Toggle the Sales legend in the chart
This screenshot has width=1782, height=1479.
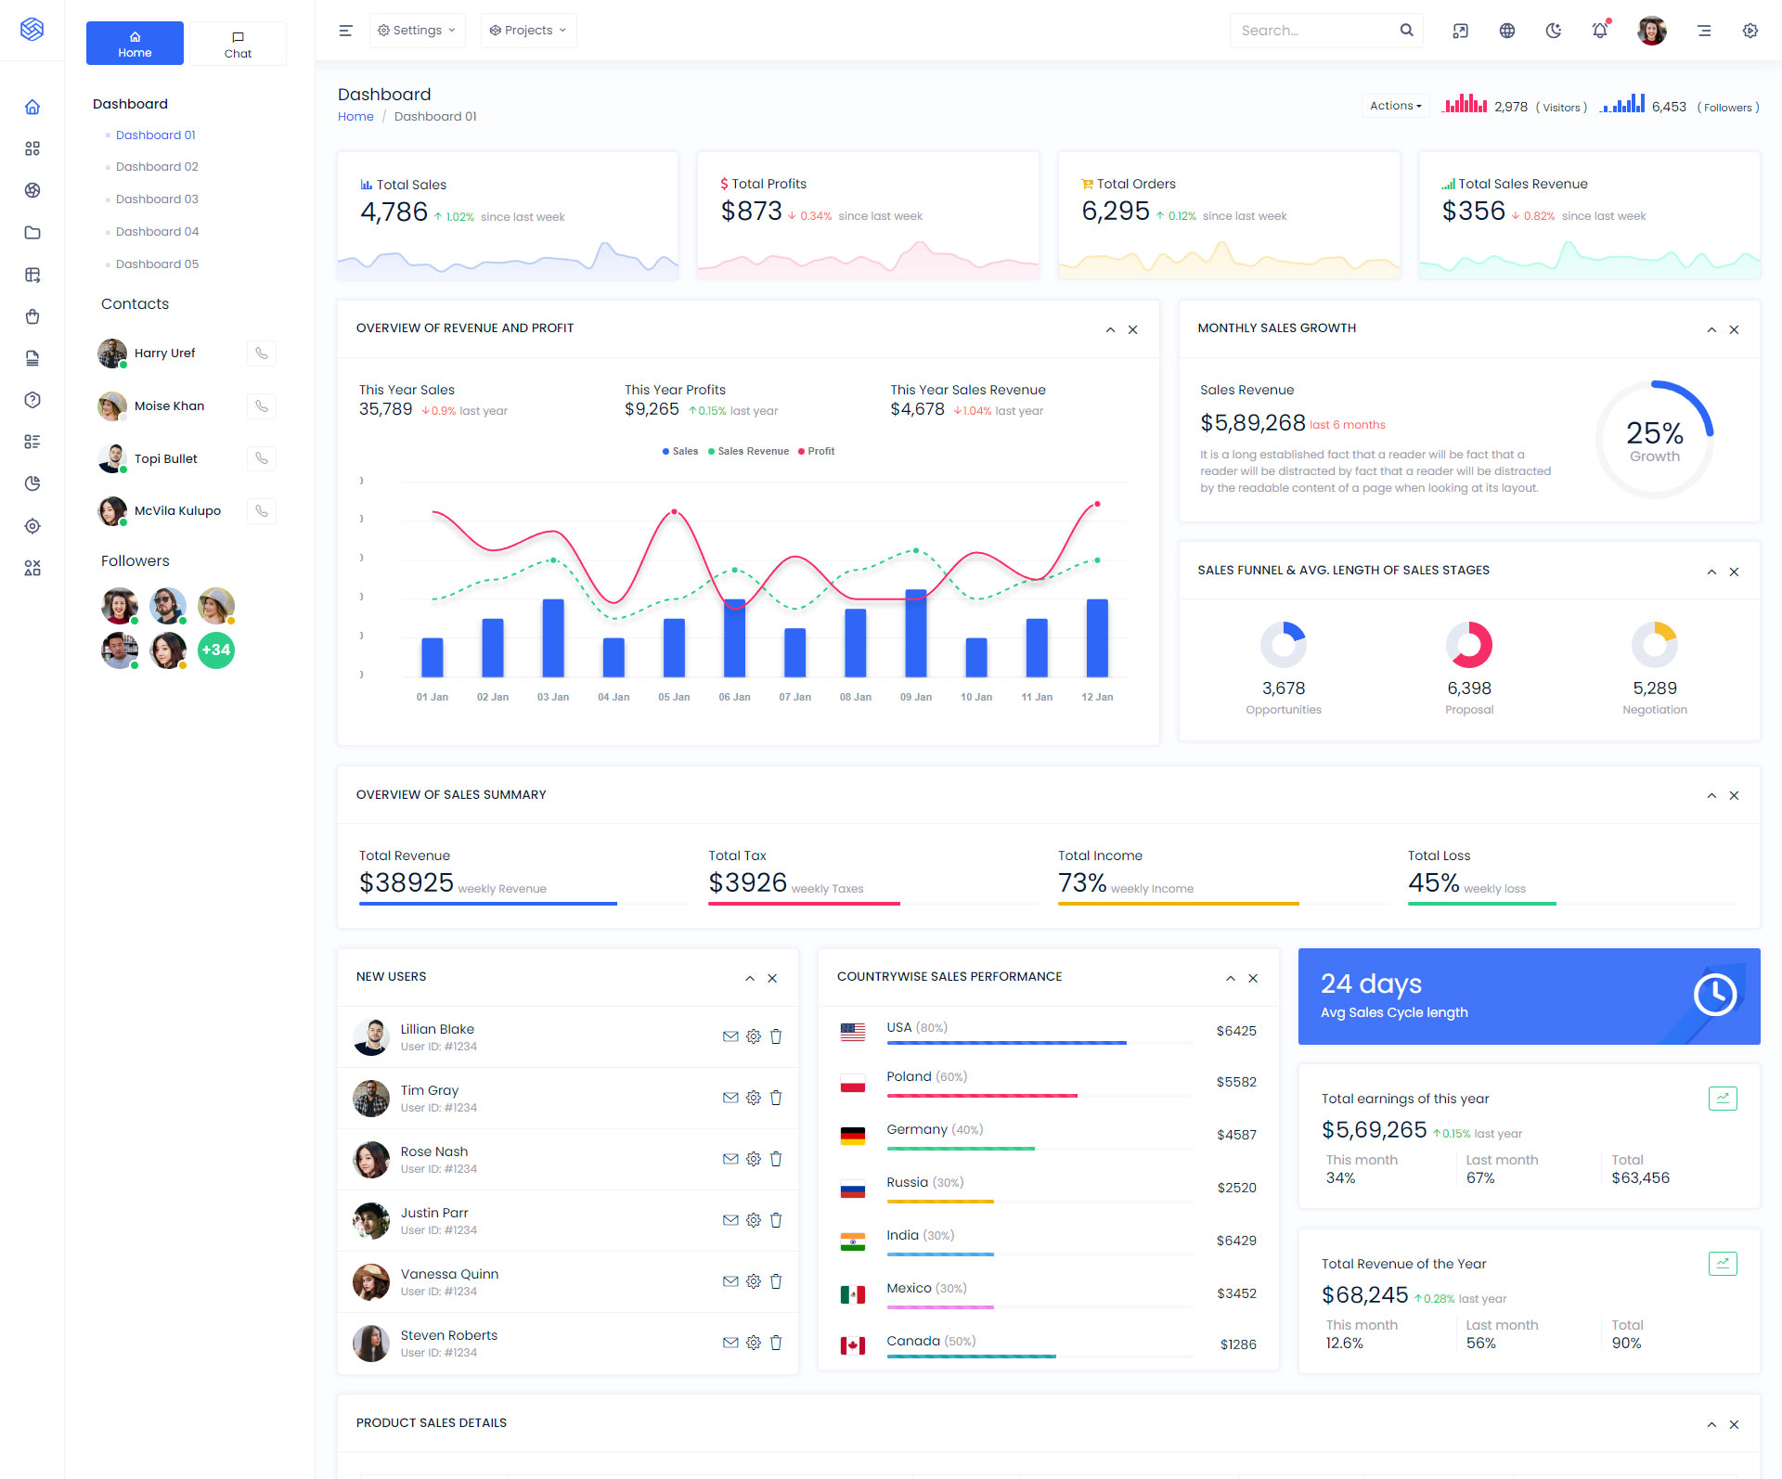coord(680,452)
